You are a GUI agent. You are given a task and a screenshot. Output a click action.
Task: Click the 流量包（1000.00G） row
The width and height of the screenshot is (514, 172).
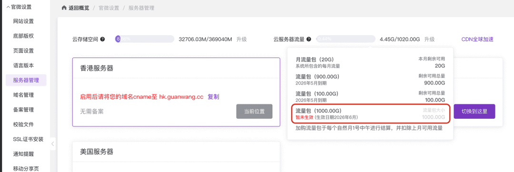[x=370, y=114]
